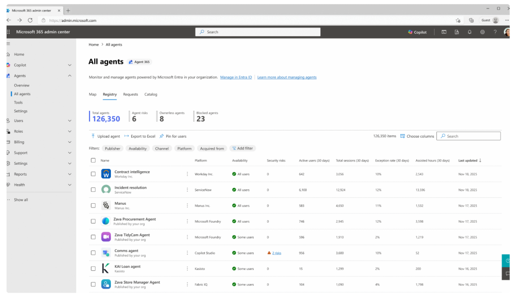Screen dimensions: 514x296
Task: Expand the Copilot section in sidebar
Action: [69, 65]
